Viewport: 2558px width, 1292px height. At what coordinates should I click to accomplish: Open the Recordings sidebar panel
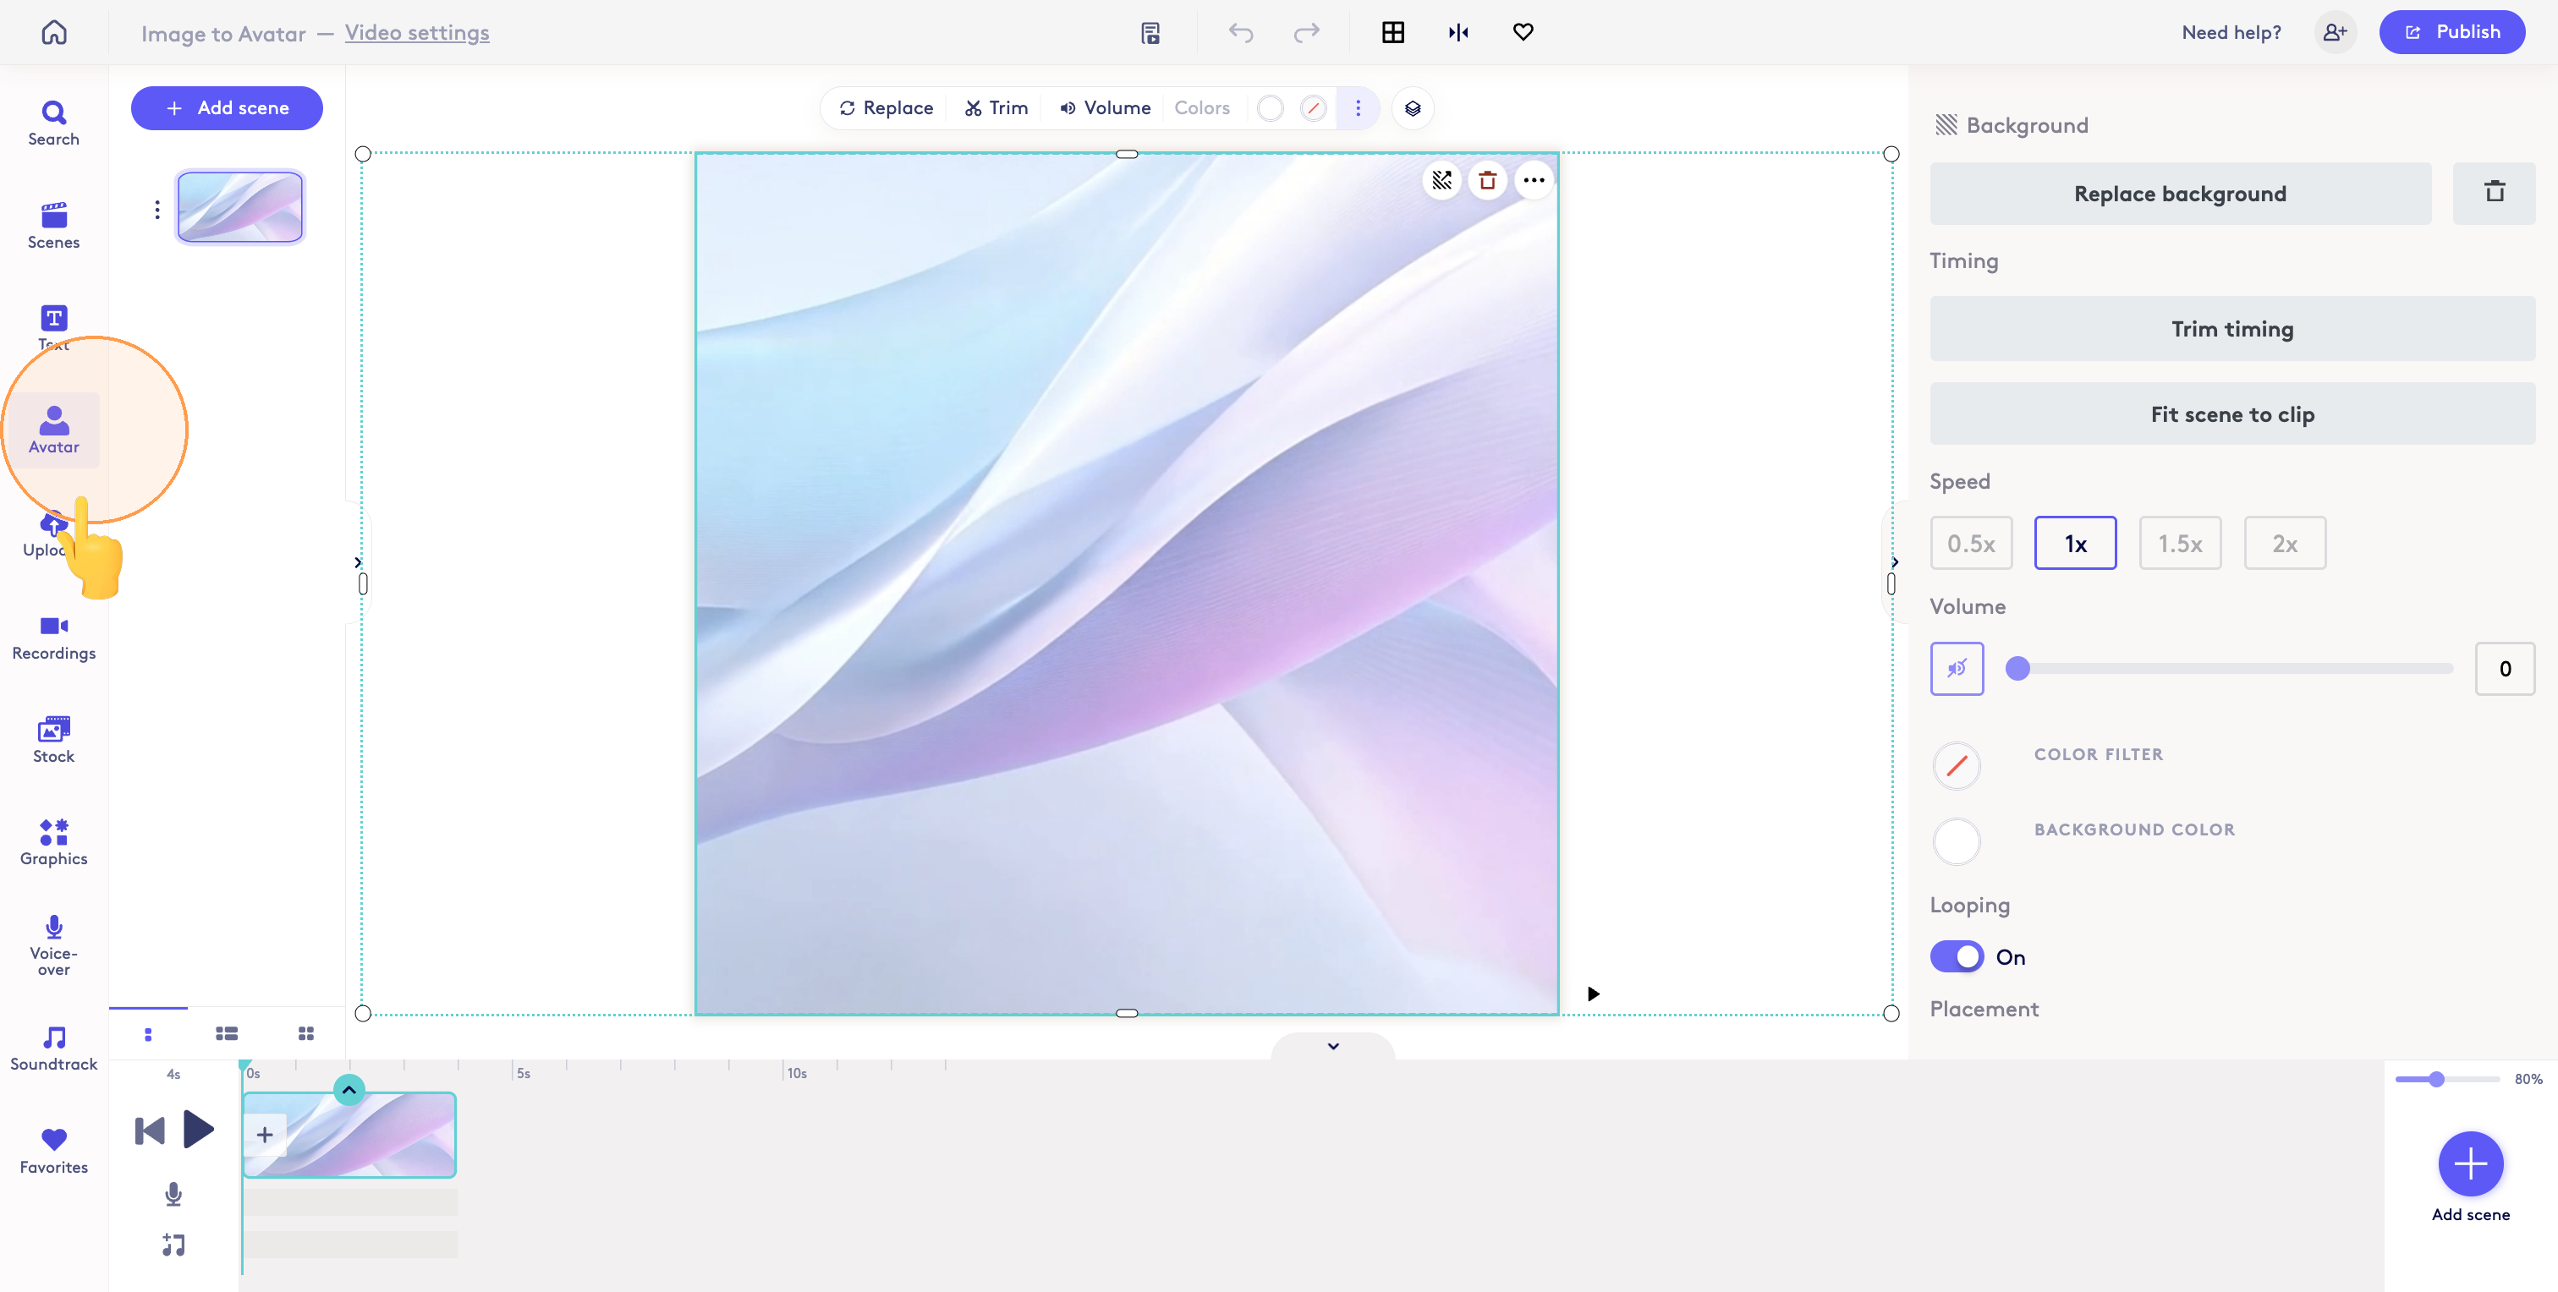(53, 637)
